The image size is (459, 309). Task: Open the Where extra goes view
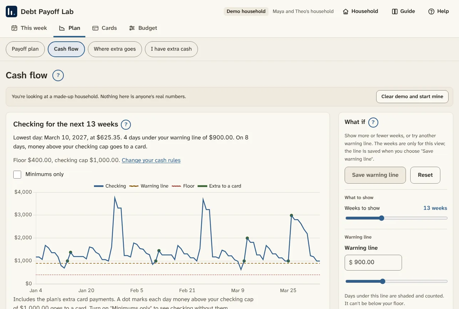point(115,49)
